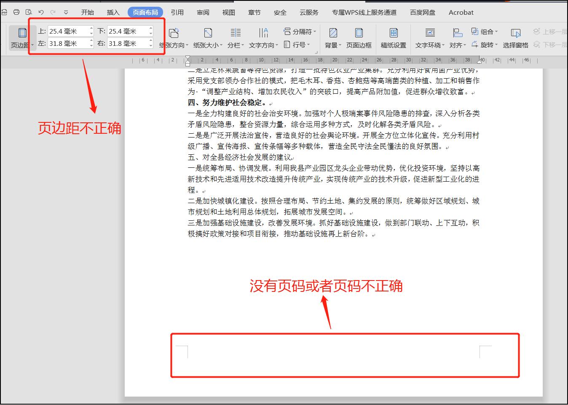Undo with the 撤销 arrow icon

click(41, 12)
